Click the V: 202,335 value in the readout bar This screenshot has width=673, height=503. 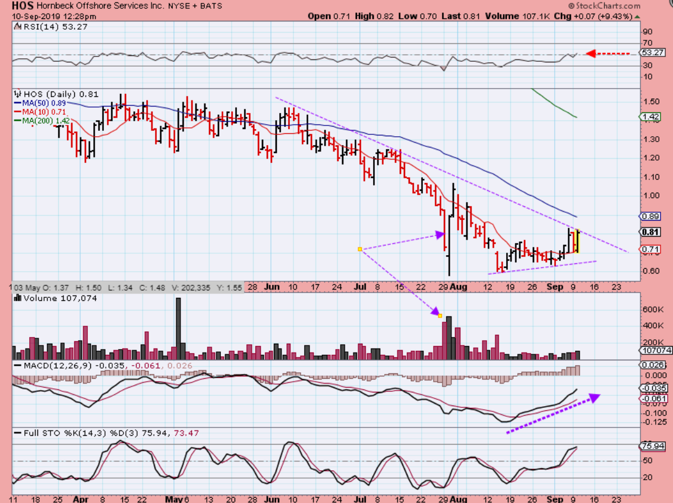(191, 287)
